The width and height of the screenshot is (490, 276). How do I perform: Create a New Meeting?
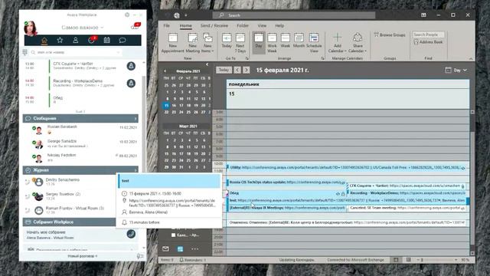192,43
